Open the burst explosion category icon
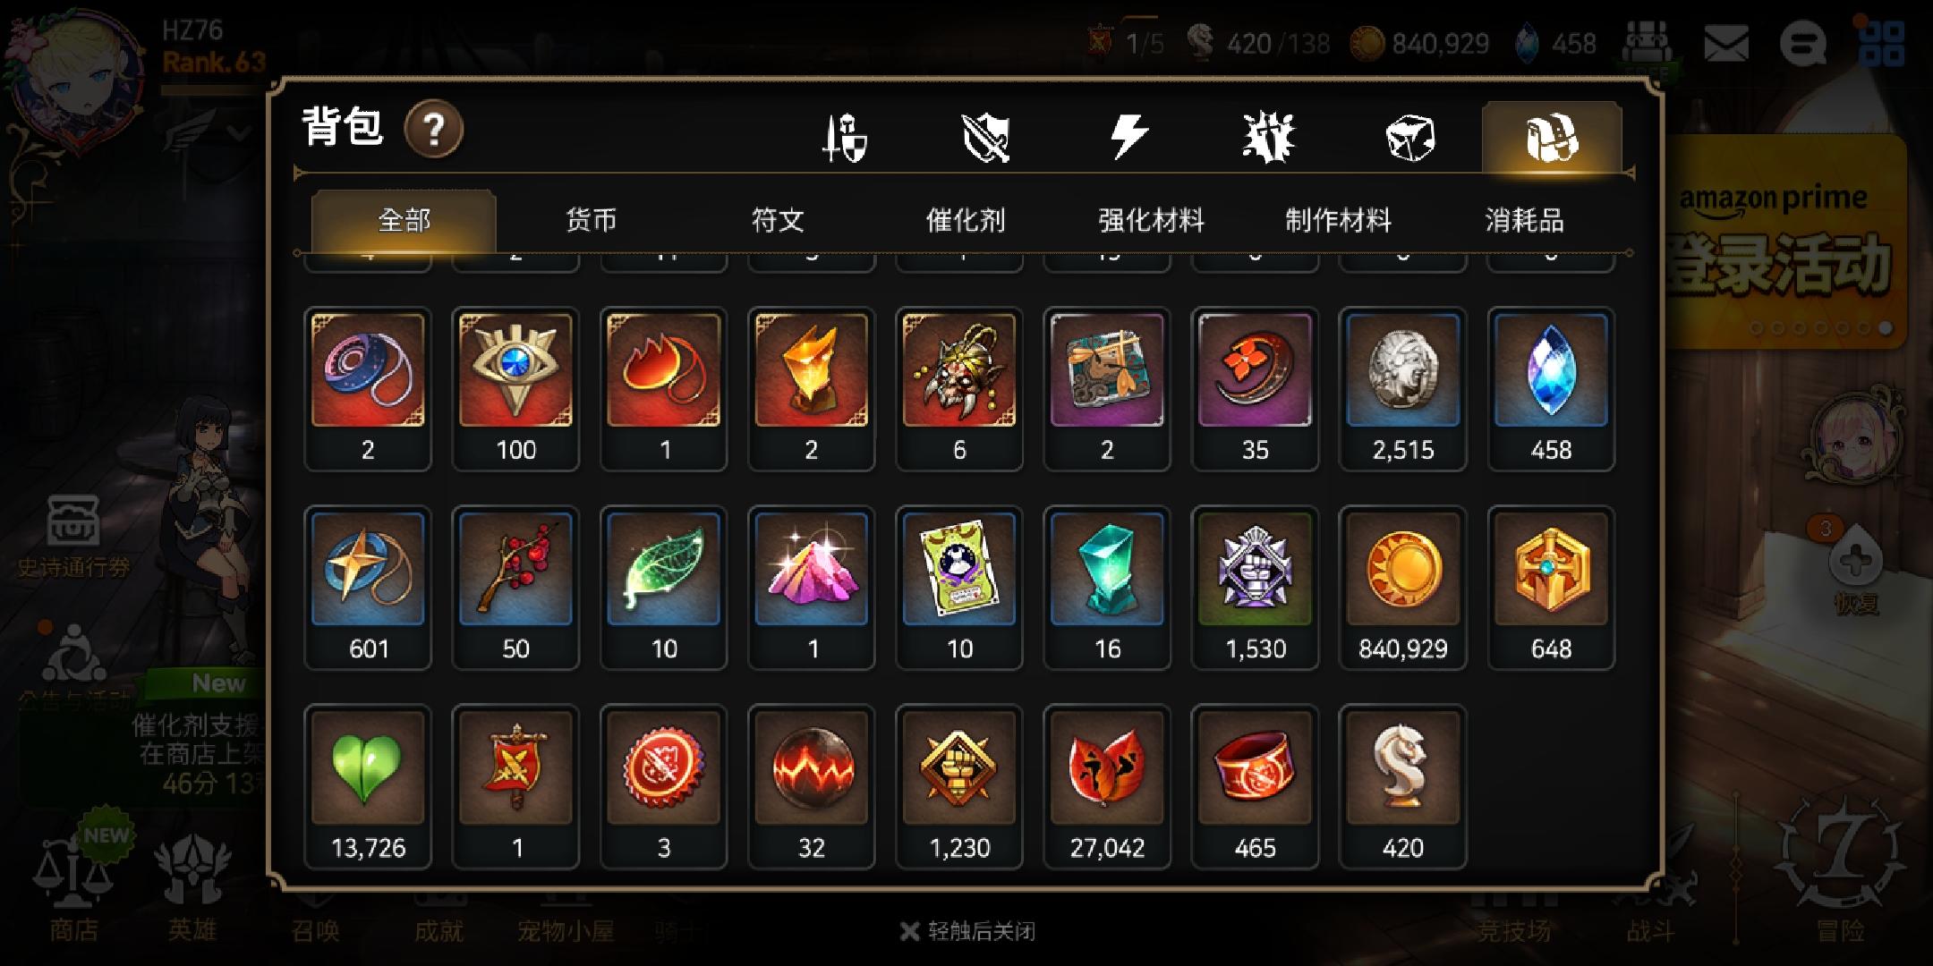 1268,138
